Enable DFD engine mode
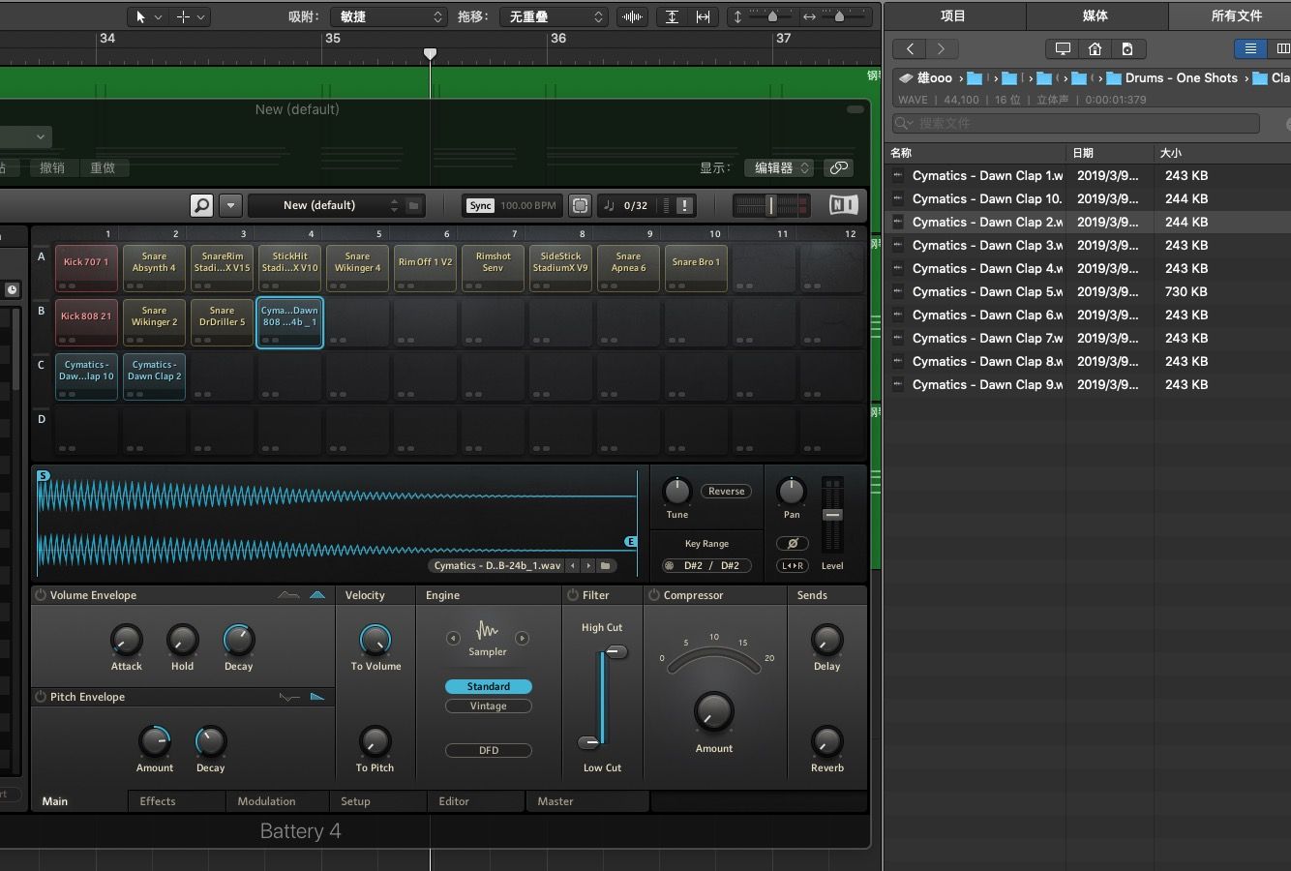Screen dimensions: 1291x871 488,750
